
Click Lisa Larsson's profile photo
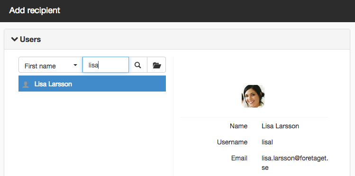(253, 96)
